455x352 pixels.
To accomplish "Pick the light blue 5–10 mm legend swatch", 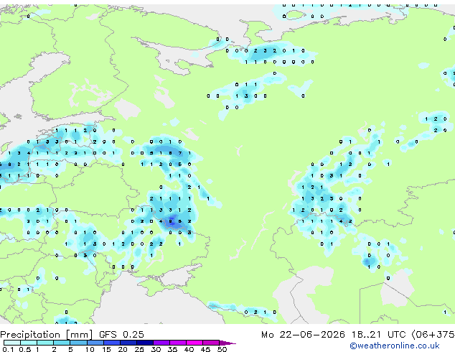I will pyautogui.click(x=78, y=343).
